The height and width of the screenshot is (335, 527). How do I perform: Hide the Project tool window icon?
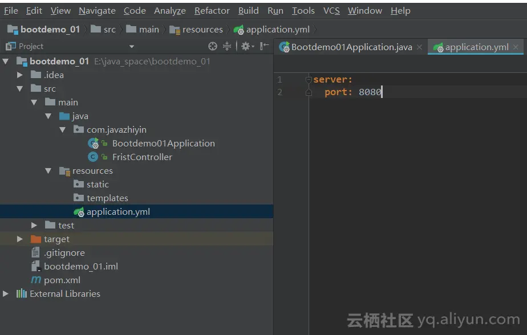265,46
